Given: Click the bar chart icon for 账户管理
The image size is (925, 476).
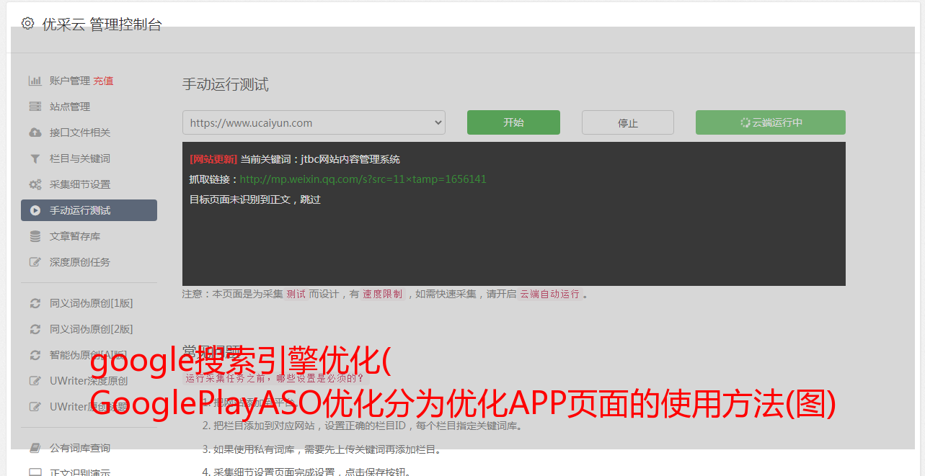Looking at the screenshot, I should pos(35,81).
